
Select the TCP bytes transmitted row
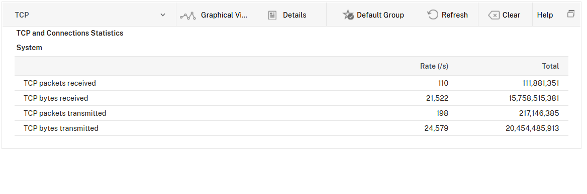(291, 128)
